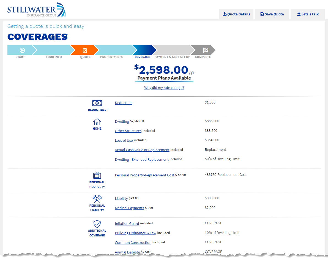Screen dimensions: 328x259
Task: Open the 'Why did my rate change?' link
Action: [164, 88]
